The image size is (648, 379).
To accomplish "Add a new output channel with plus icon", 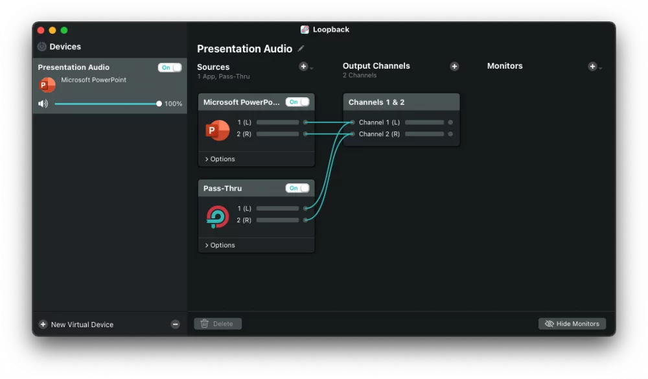I will (454, 67).
